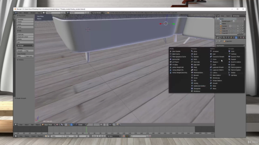Image resolution: width=259 pixels, height=145 pixels.
Task: Add the Wireframe modifier
Action: (197, 91)
